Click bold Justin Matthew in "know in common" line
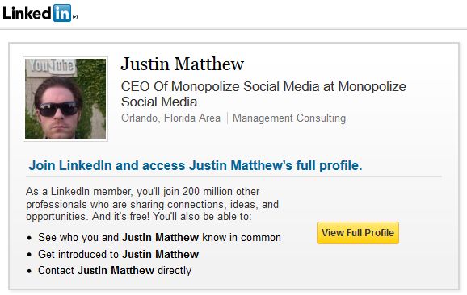This screenshot has height=295, width=467. coord(160,237)
